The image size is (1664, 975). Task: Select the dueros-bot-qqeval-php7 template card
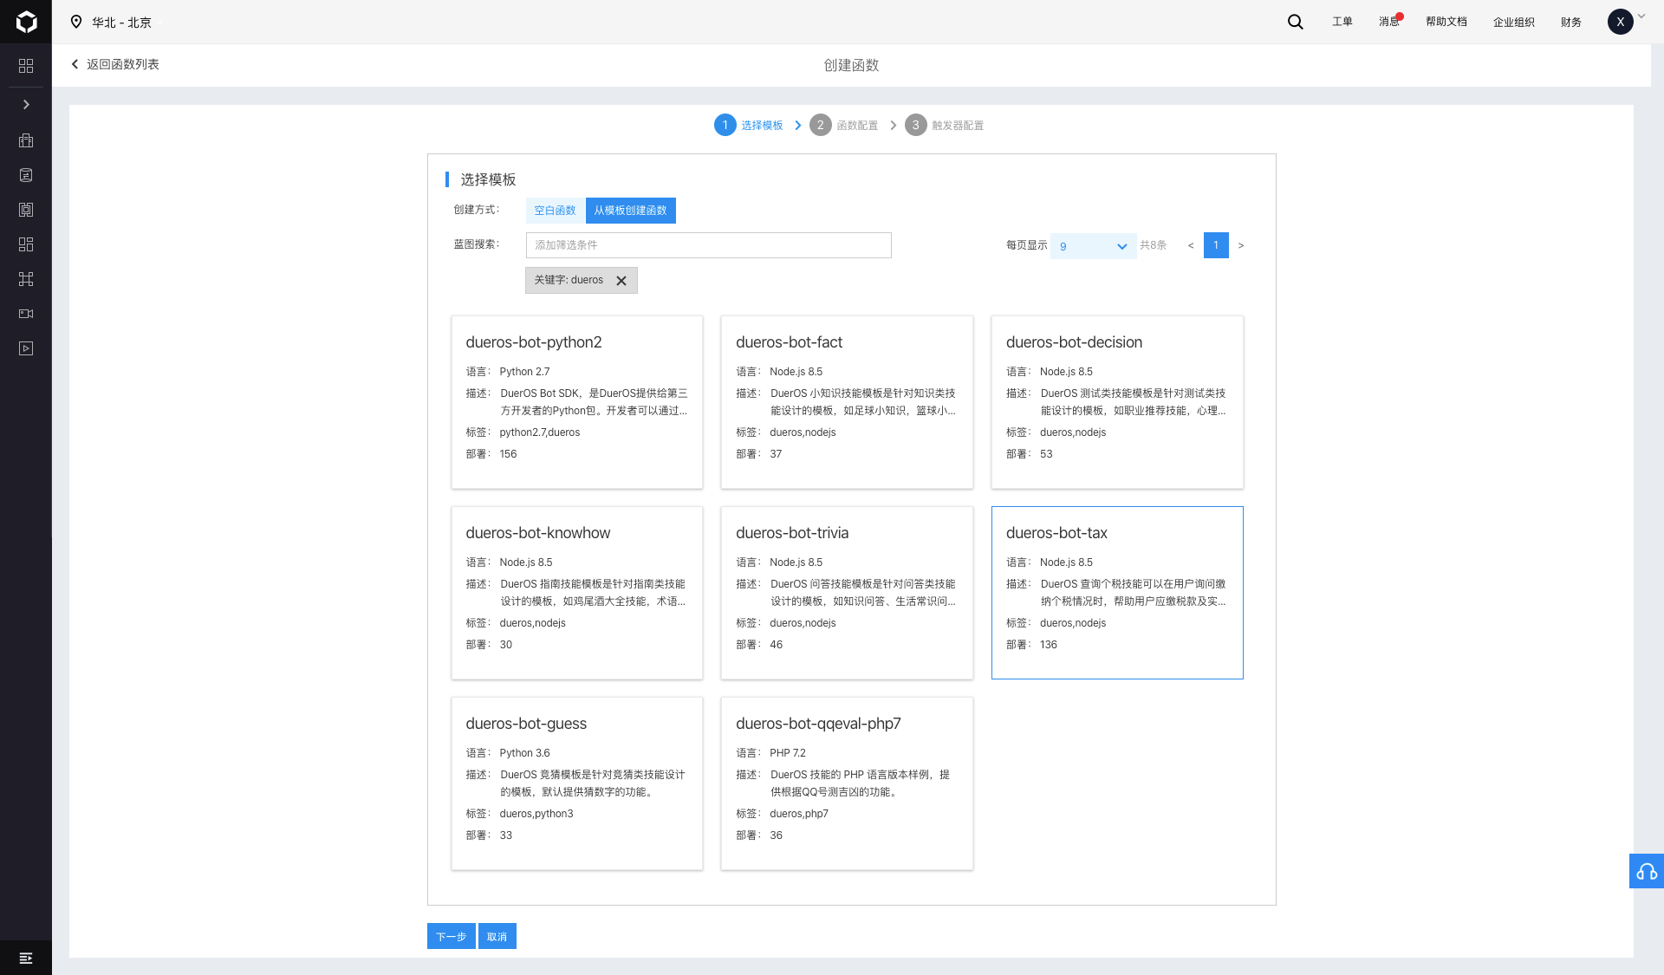tap(847, 783)
